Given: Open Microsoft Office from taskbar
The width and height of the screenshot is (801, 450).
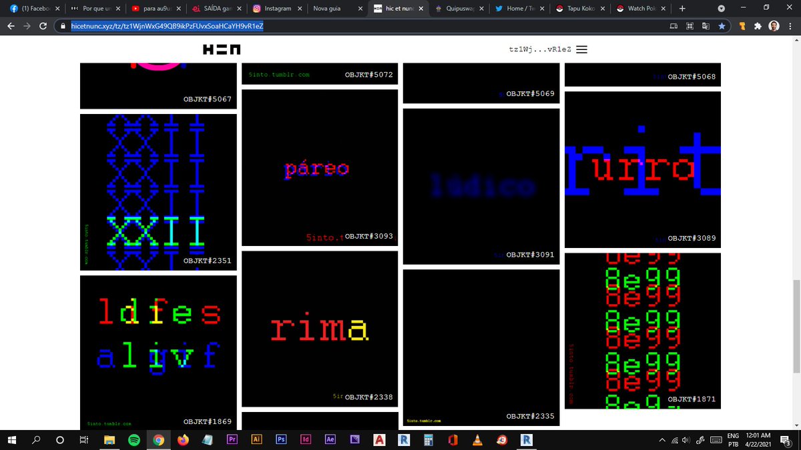Looking at the screenshot, I should pos(453,440).
